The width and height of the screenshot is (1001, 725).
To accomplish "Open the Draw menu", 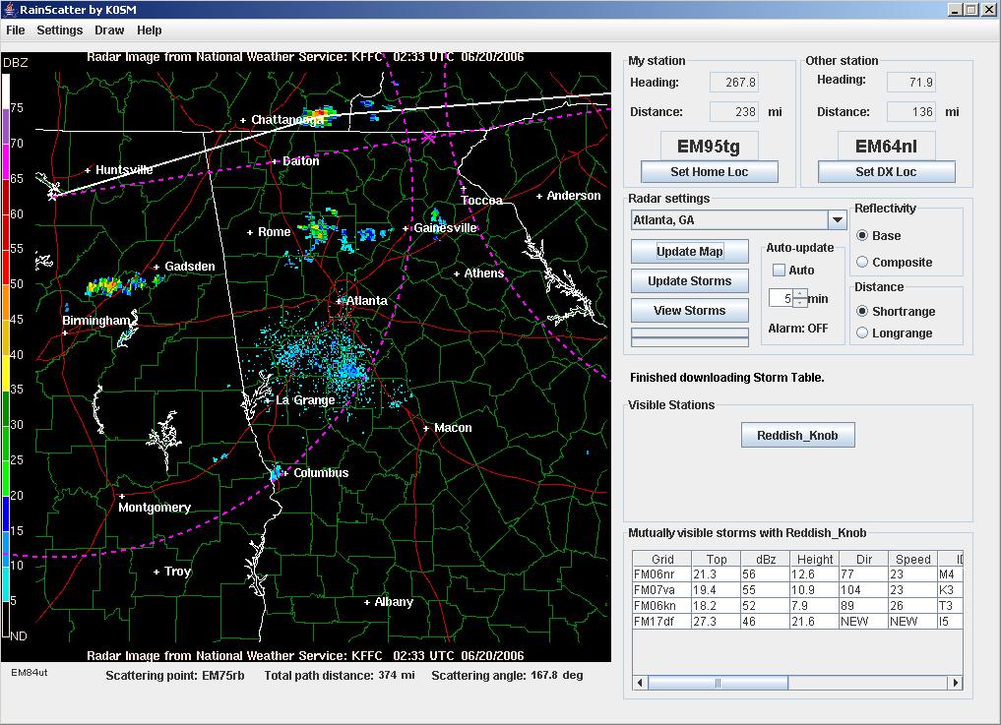I will click(108, 30).
